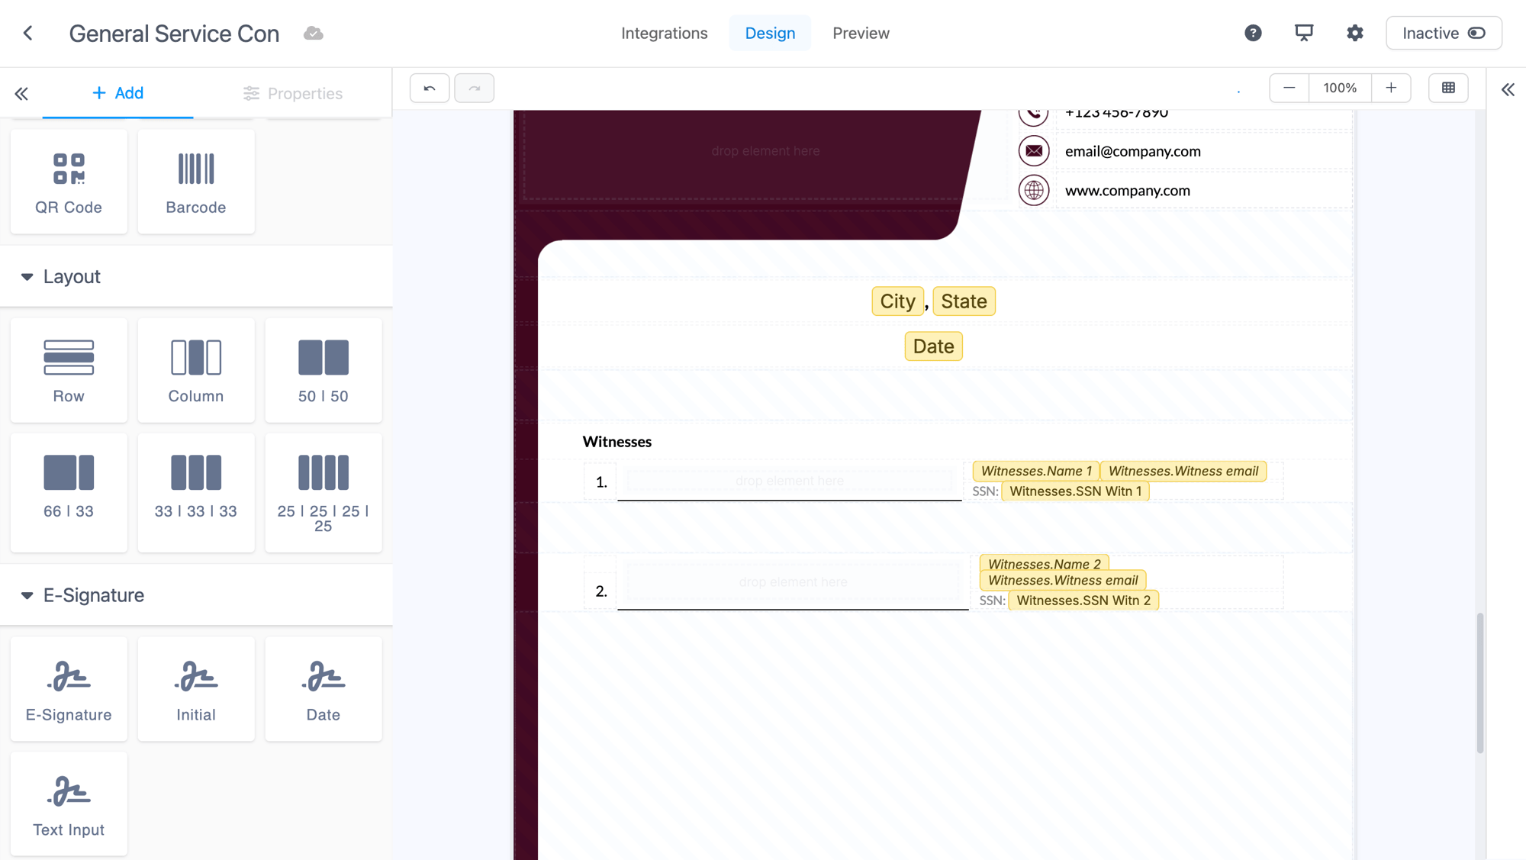The image size is (1526, 860).
Task: Increase zoom with the plus button
Action: (x=1391, y=89)
